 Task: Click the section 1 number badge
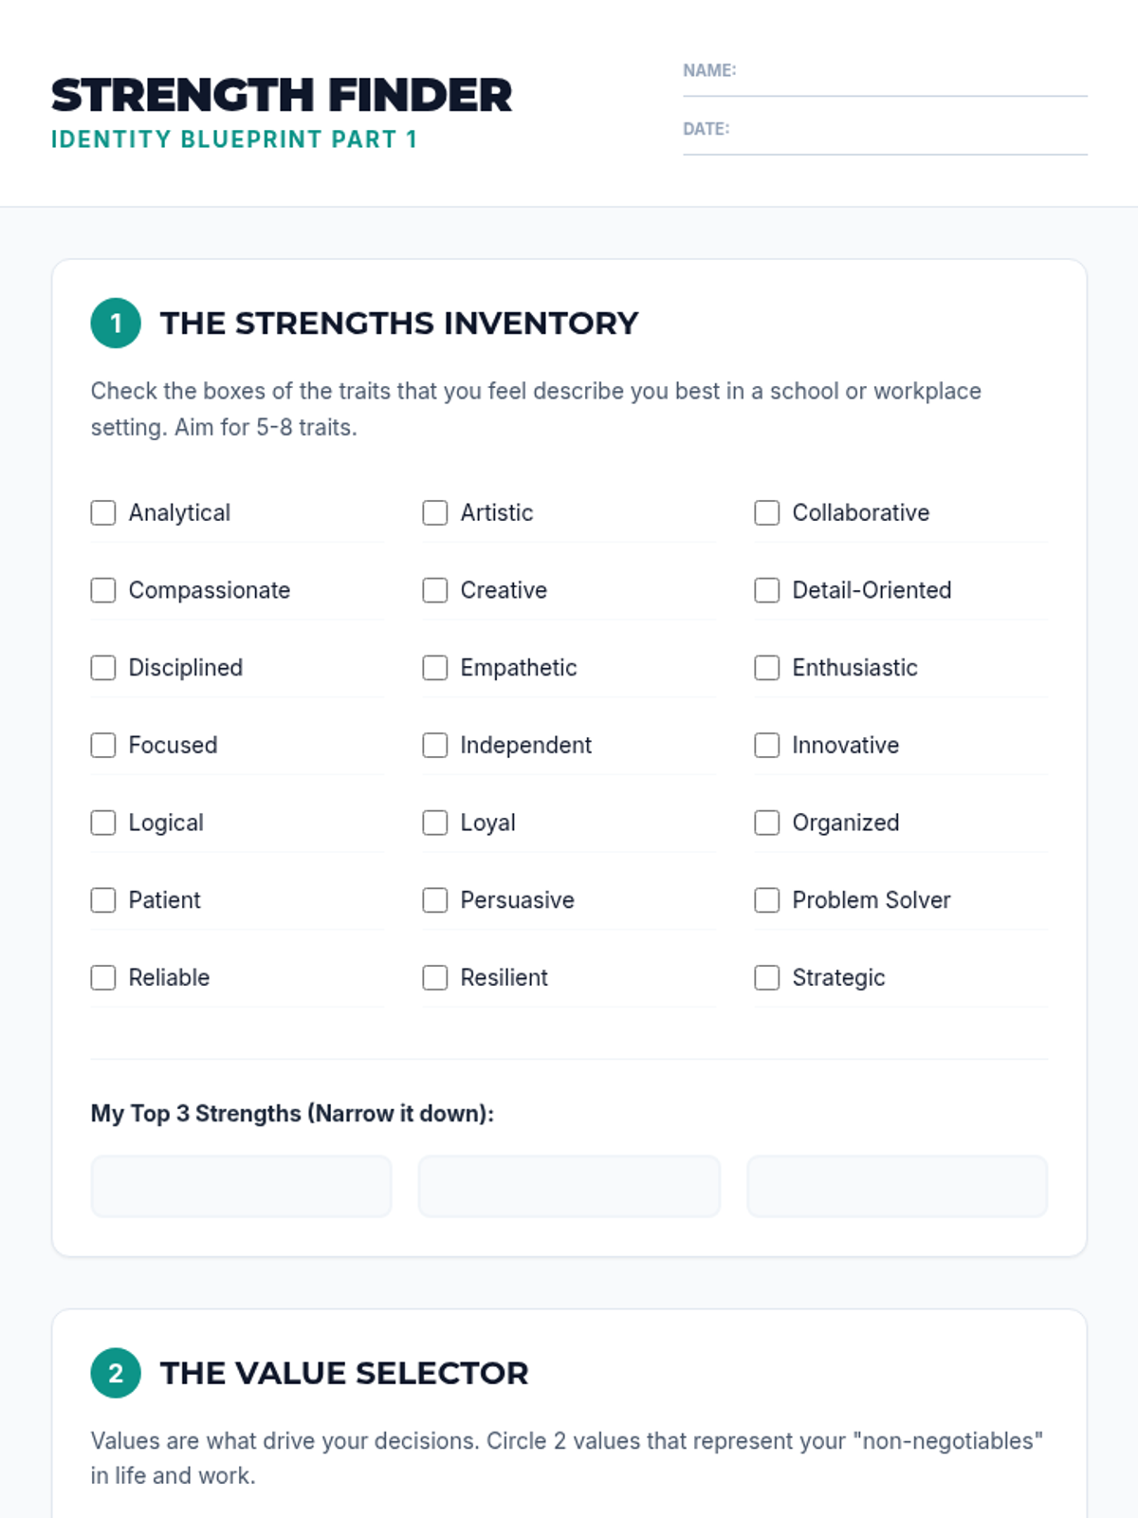[116, 324]
